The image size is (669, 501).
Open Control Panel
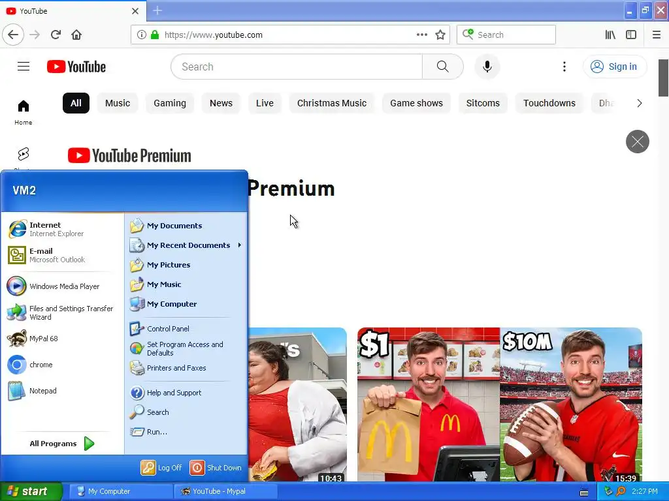click(186, 329)
